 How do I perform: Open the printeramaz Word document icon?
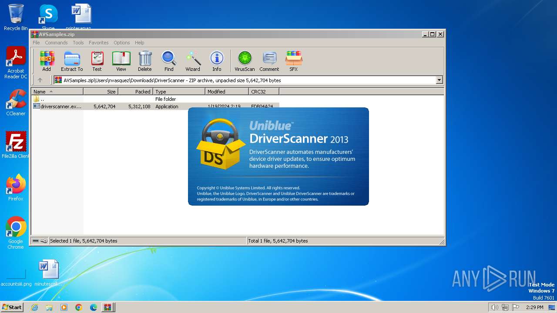tap(81, 17)
